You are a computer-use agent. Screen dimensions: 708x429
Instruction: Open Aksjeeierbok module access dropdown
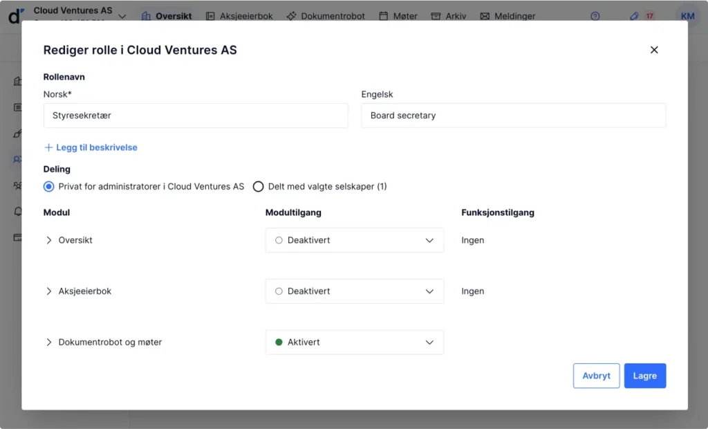pyautogui.click(x=354, y=291)
